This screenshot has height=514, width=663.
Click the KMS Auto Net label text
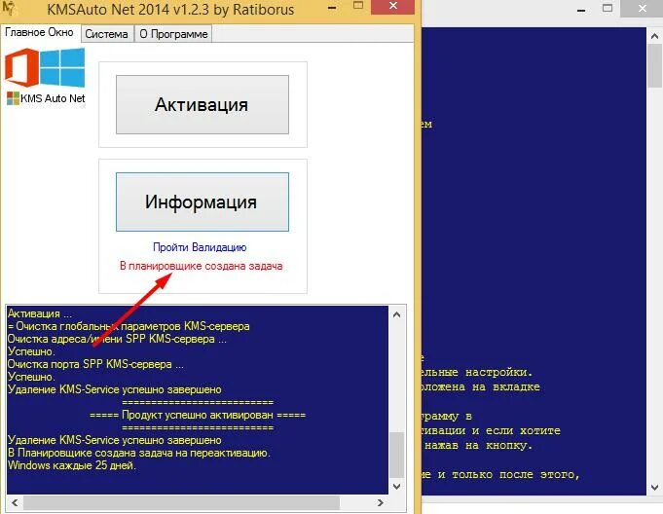coord(53,98)
